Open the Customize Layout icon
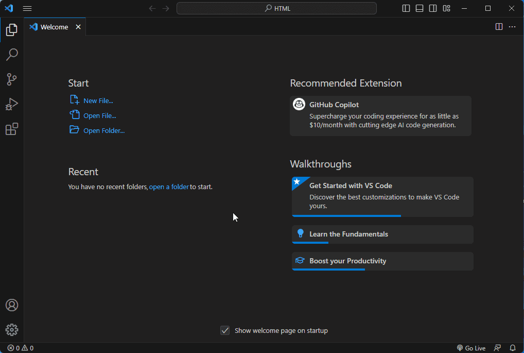Viewport: 524px width, 353px height. tap(446, 8)
